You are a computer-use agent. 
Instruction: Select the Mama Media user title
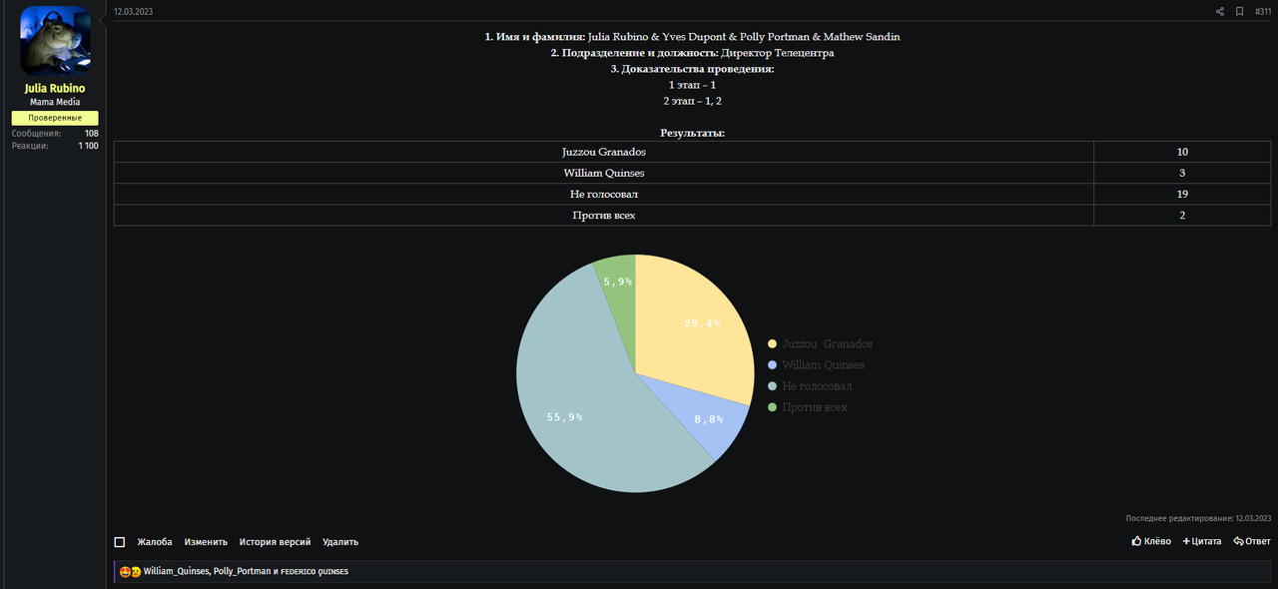point(55,102)
